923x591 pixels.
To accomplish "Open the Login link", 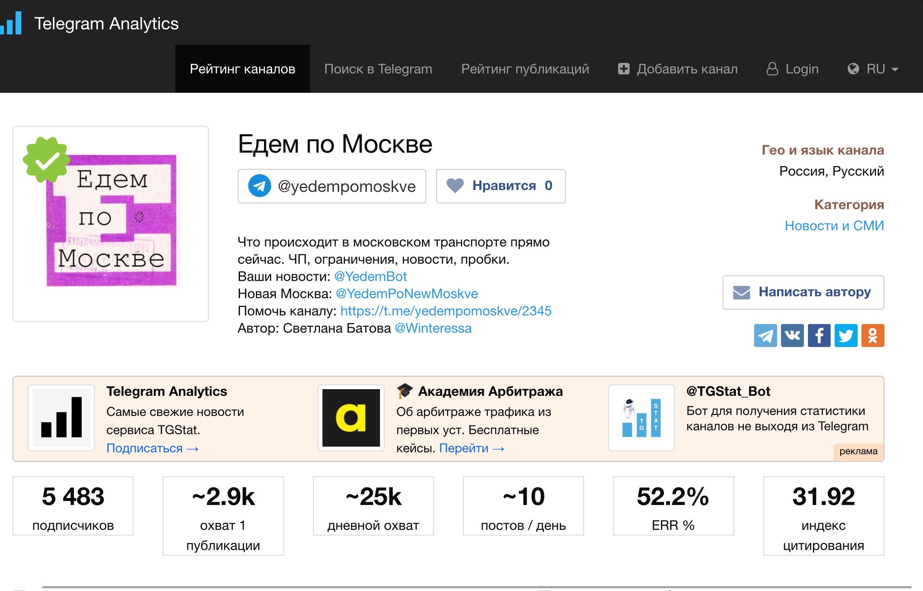I will click(x=802, y=69).
